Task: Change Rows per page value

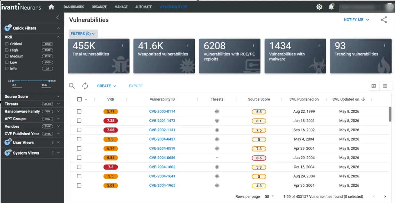Action: 269,197
